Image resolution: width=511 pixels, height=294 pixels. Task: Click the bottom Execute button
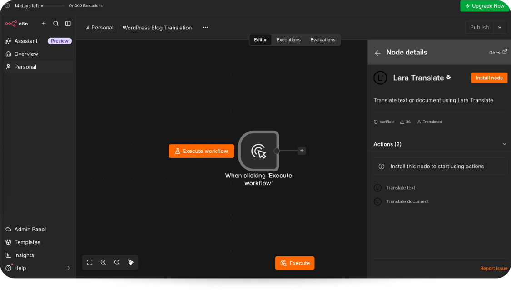pos(295,263)
